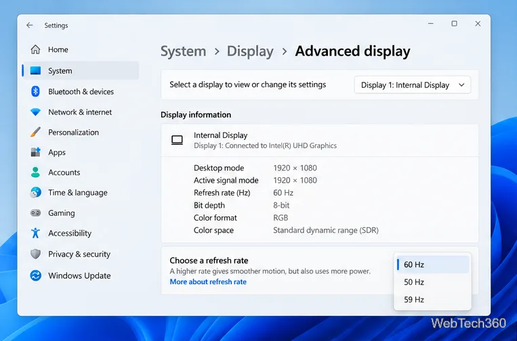Click the Bit depth value 8-bit
517x341 pixels.
pos(281,206)
